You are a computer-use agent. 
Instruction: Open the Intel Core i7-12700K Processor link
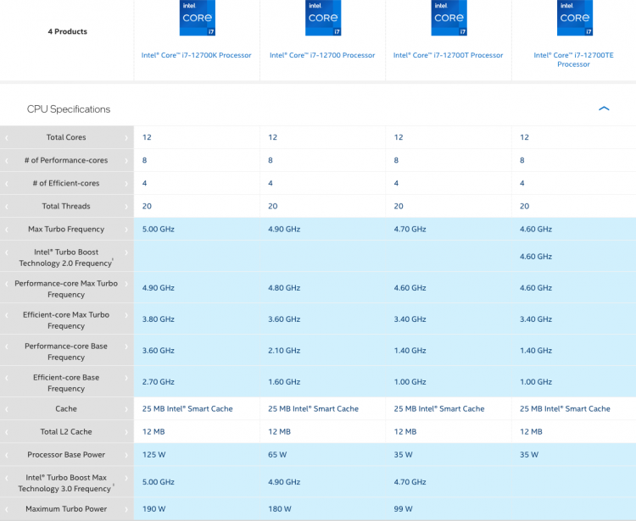pyautogui.click(x=197, y=55)
